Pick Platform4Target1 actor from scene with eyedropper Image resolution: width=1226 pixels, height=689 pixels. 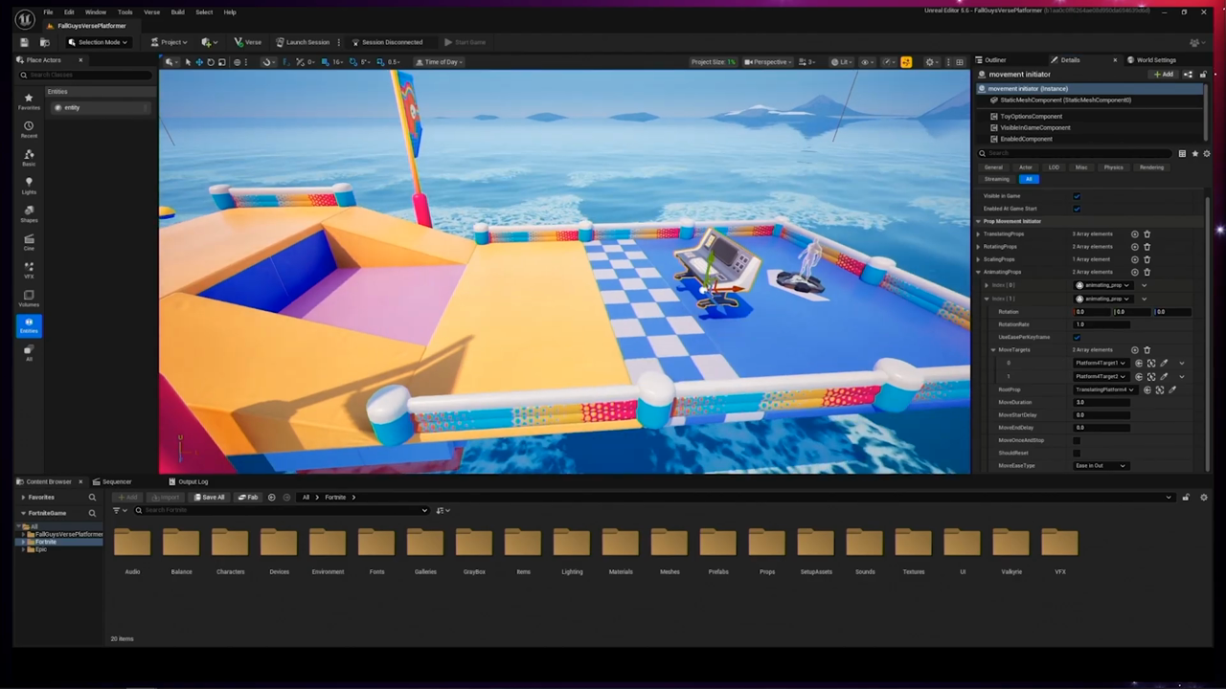(1164, 364)
